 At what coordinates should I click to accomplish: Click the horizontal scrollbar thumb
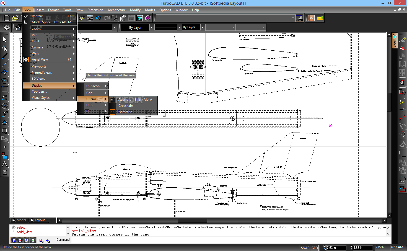tap(192, 220)
